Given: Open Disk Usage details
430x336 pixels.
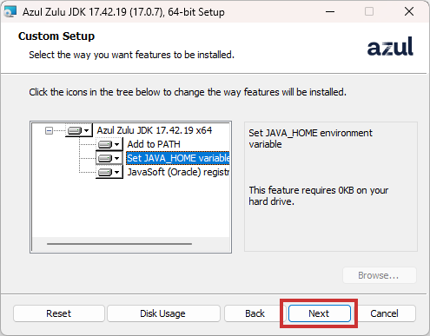Looking at the screenshot, I should [x=162, y=313].
